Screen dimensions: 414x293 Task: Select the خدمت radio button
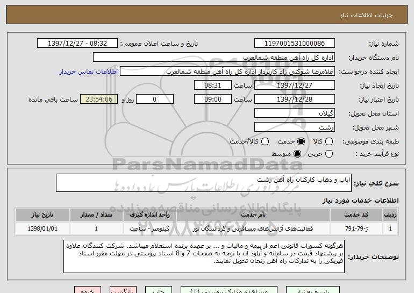point(301,141)
